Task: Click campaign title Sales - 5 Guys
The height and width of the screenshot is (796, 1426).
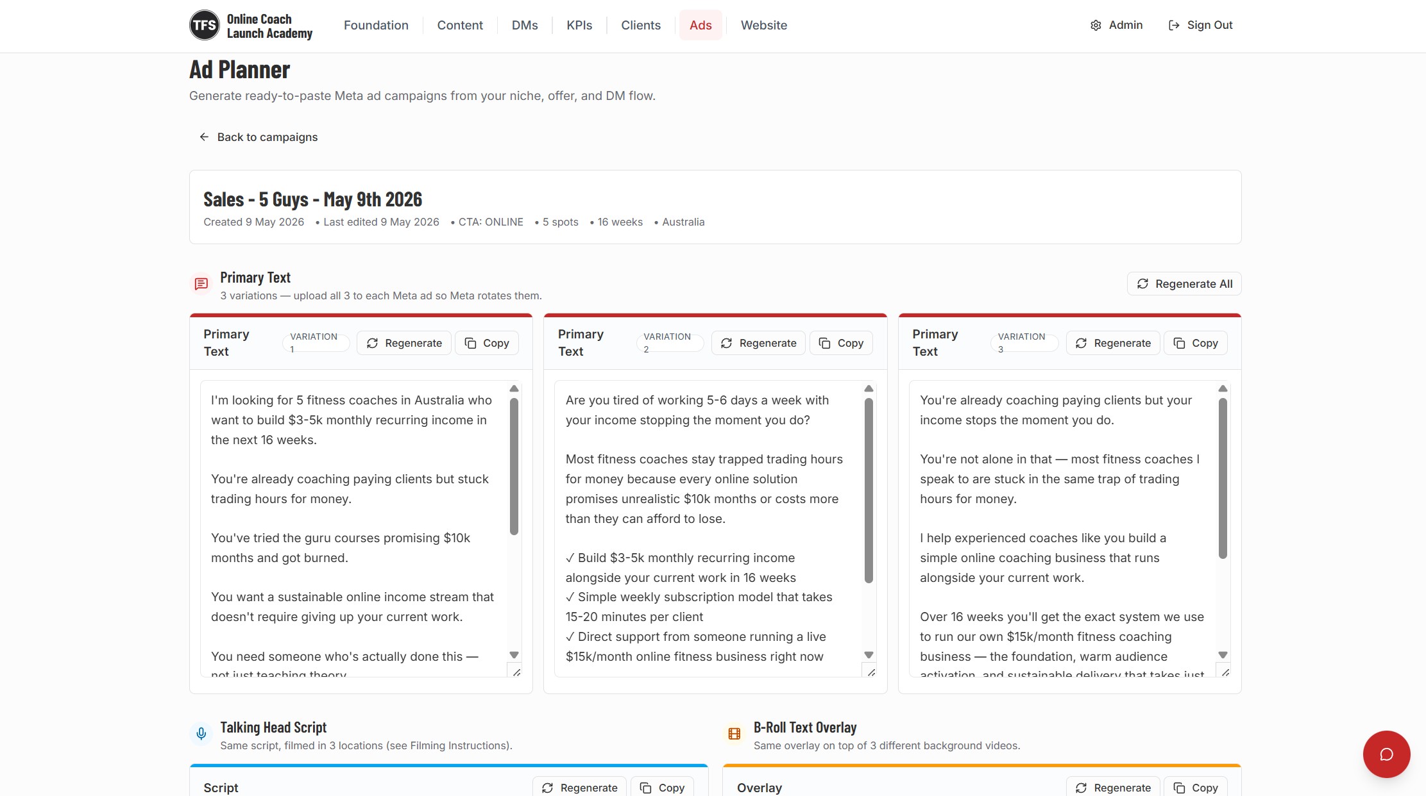Action: [x=312, y=199]
